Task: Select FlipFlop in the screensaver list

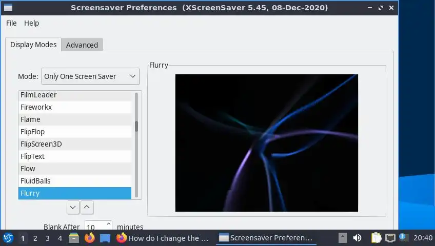Action: tap(75, 132)
